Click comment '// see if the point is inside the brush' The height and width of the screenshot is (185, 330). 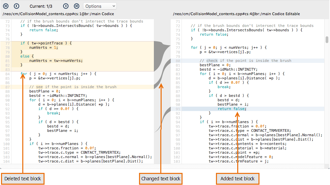[x=73, y=87]
